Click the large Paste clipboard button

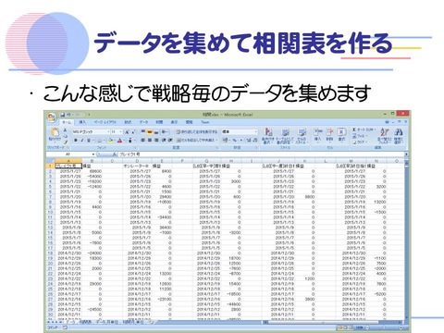55,134
